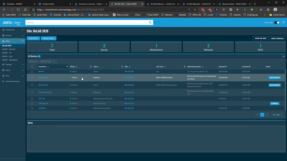The height and width of the screenshot is (161, 287).
Task: Click the search magnifier icon
Action: [x=151, y=22]
